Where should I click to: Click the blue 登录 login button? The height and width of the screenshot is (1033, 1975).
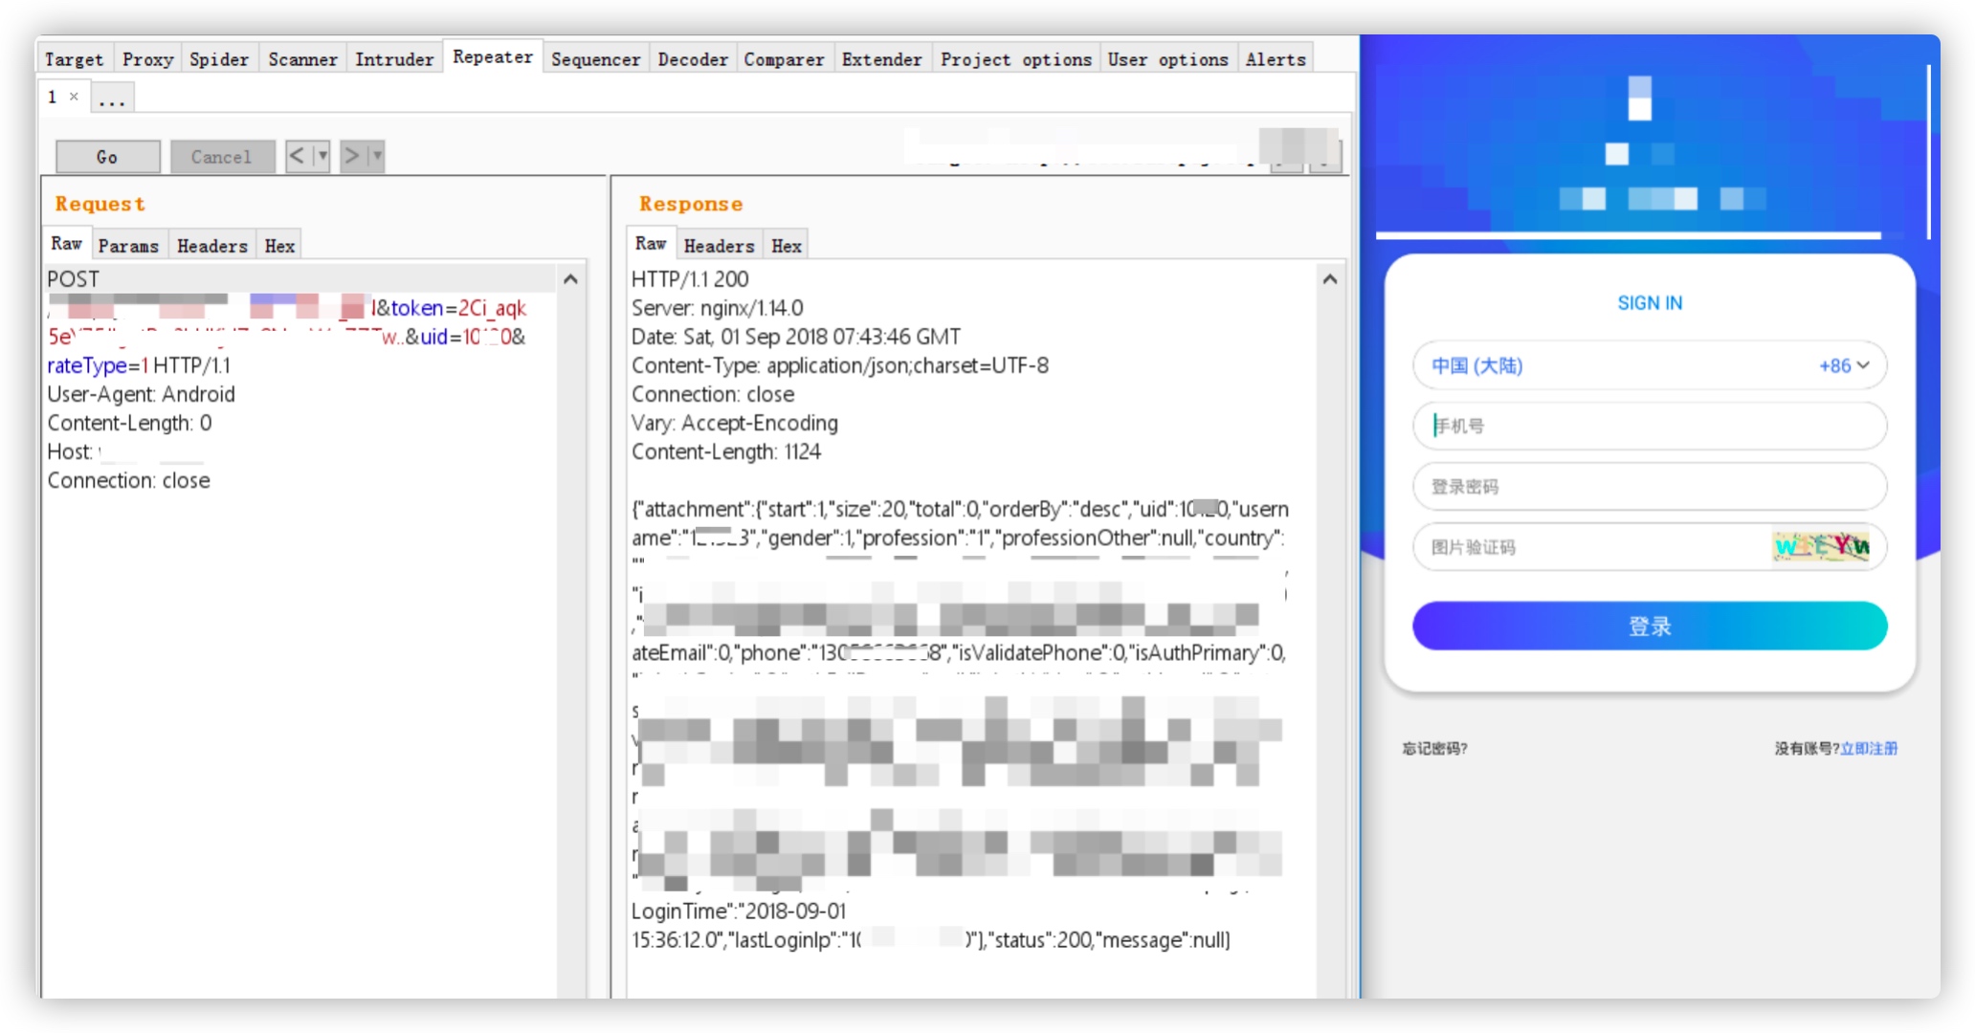coord(1649,626)
